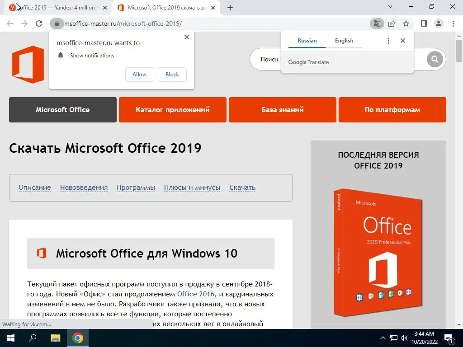Open site info via the lock icon
Viewport: 463px width, 347px height.
pos(57,23)
